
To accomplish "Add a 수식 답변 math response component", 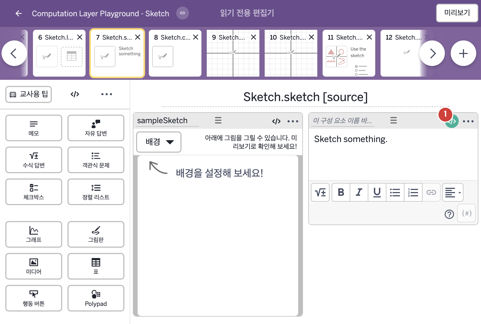I will (x=34, y=160).
